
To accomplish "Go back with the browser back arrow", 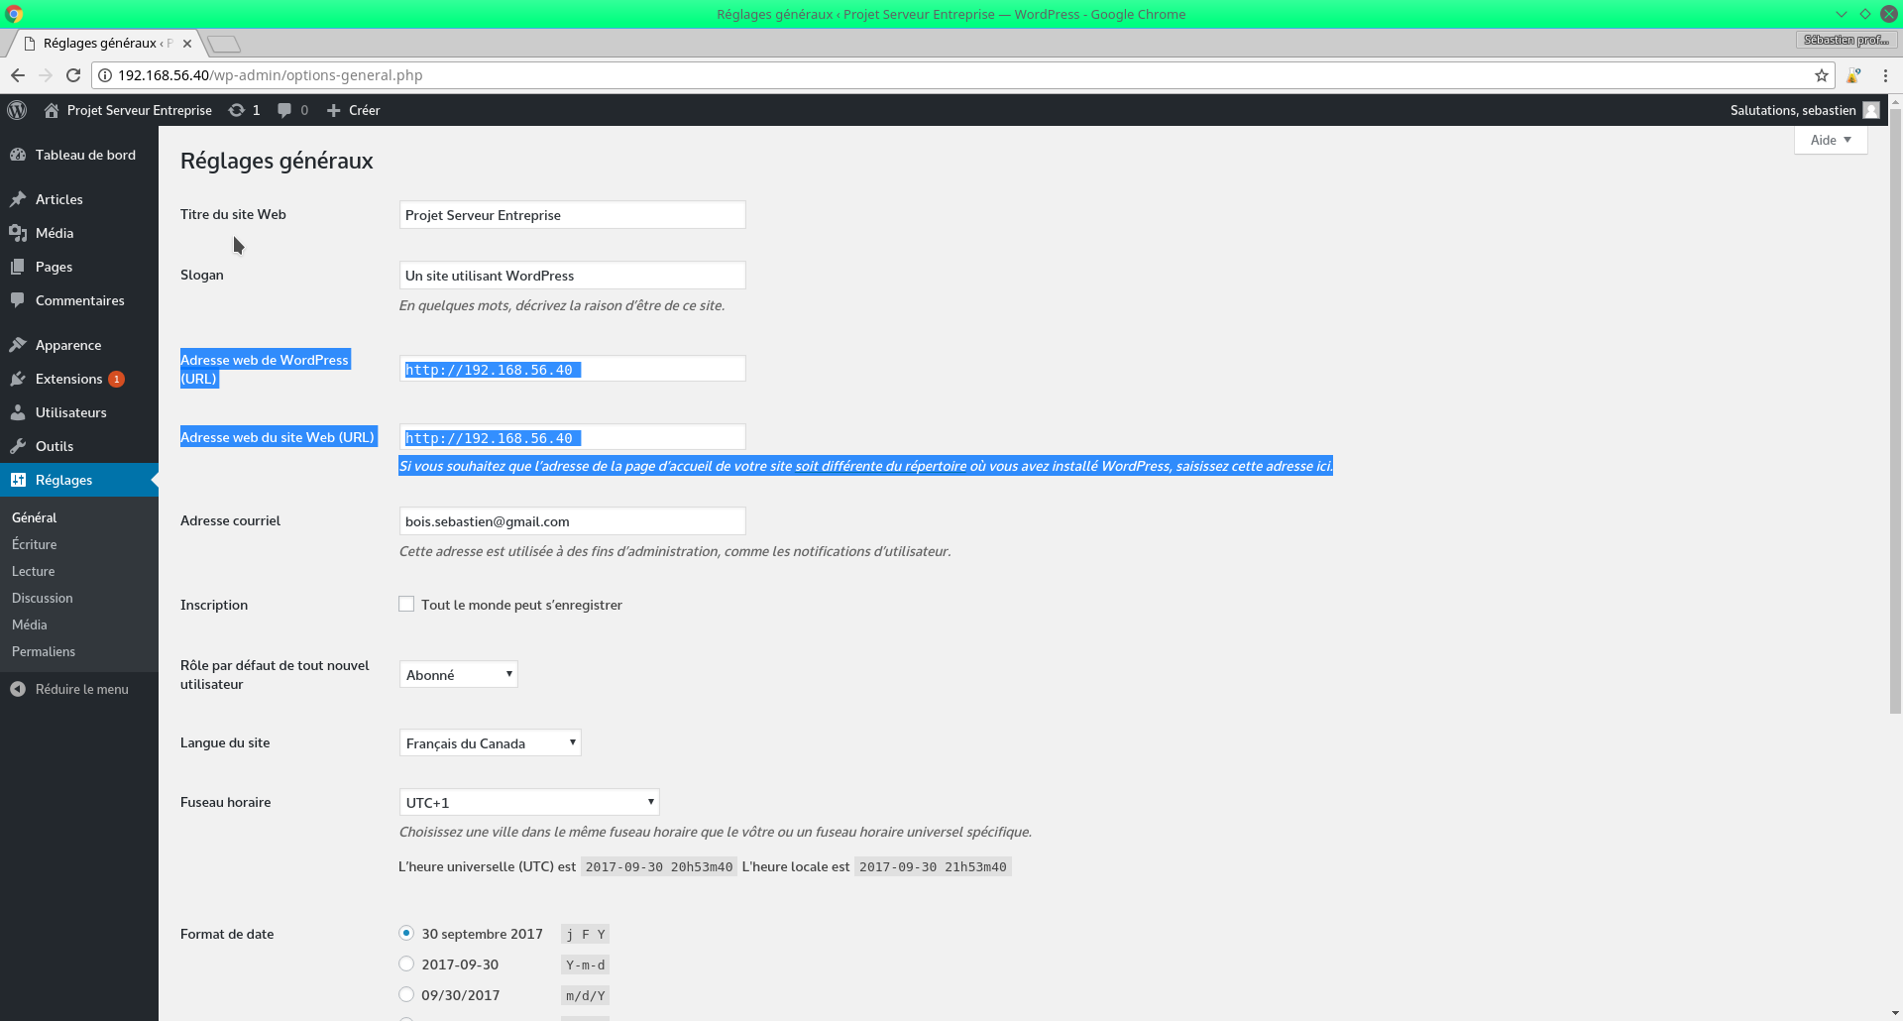I will tap(18, 75).
